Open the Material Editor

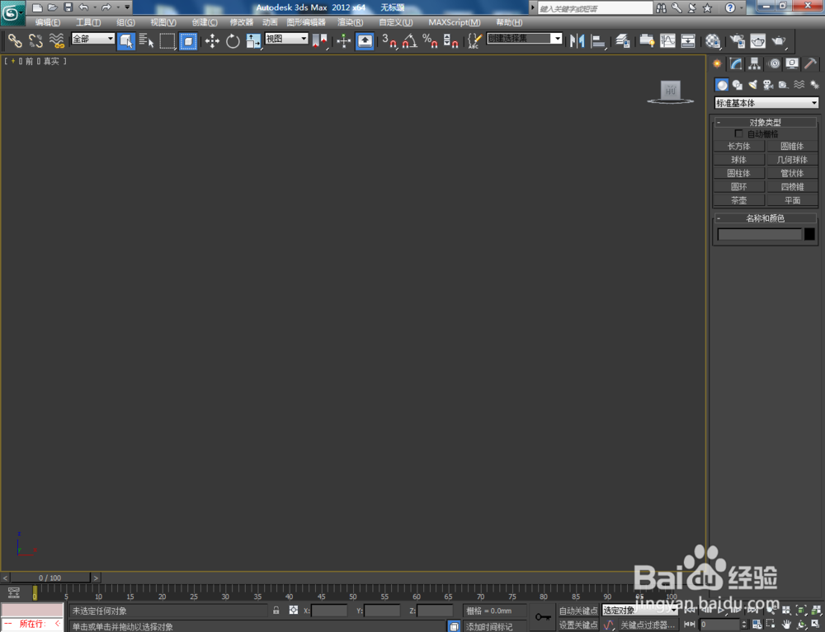(x=713, y=41)
